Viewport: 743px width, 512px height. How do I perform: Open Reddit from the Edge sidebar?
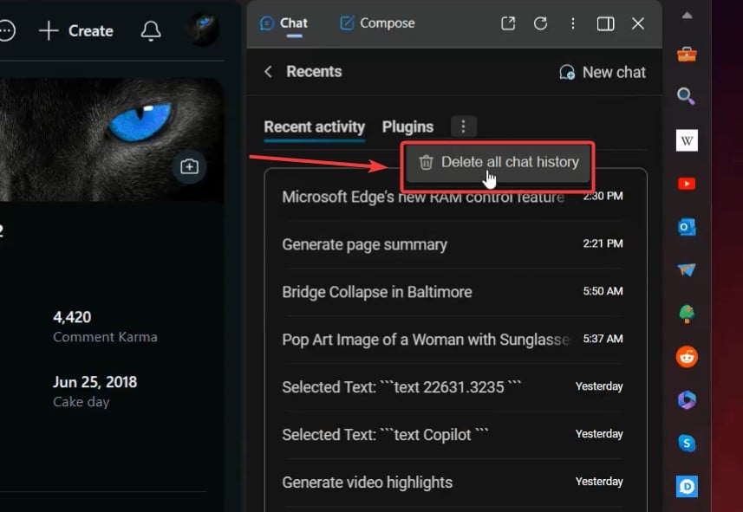pyautogui.click(x=687, y=357)
